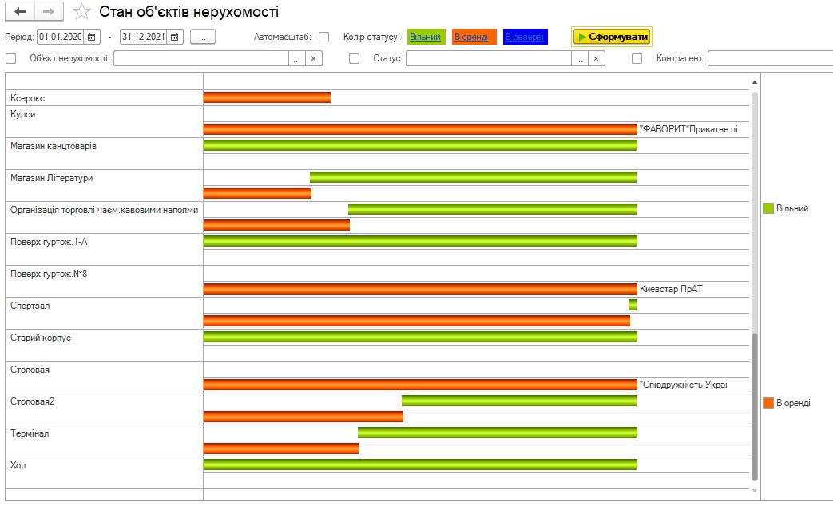Viewport: 833px width, 506px height.
Task: Enable the Автомасштаб checkbox
Action: pos(323,37)
